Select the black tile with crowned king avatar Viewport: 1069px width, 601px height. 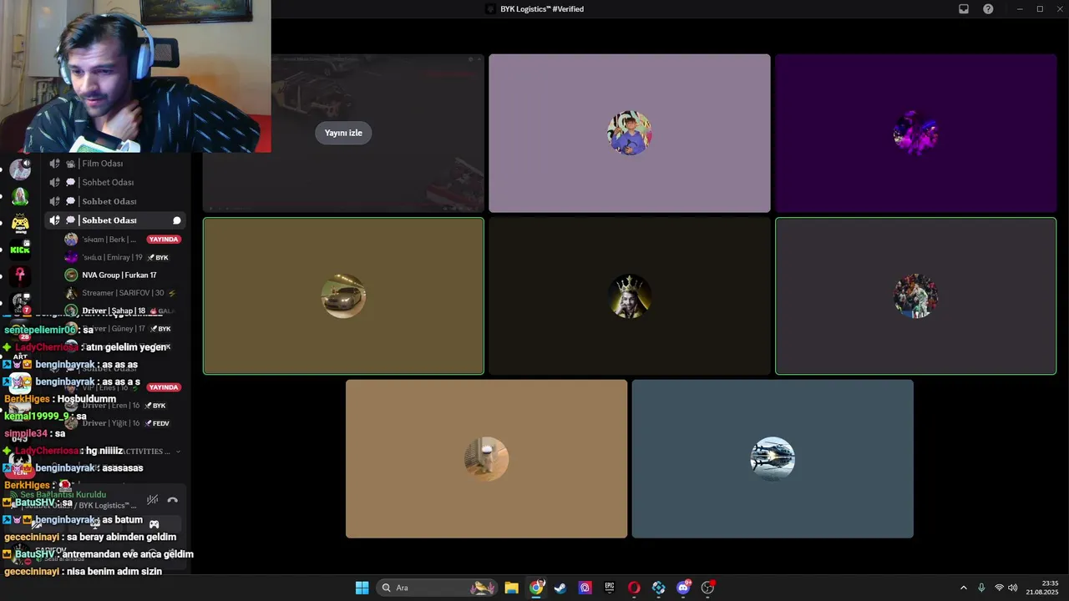pos(630,296)
